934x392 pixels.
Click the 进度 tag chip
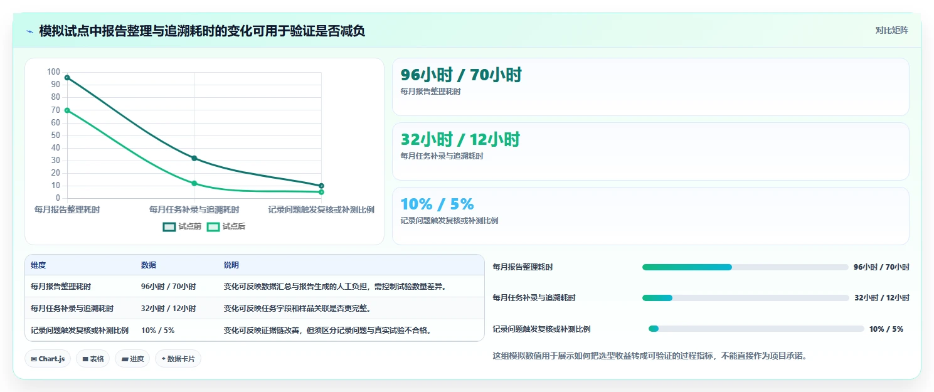tap(132, 359)
